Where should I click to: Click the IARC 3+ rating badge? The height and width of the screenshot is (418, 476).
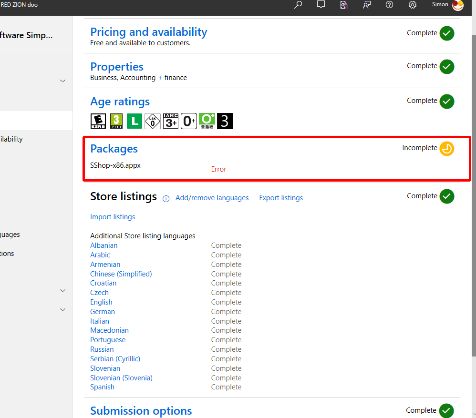tap(171, 121)
